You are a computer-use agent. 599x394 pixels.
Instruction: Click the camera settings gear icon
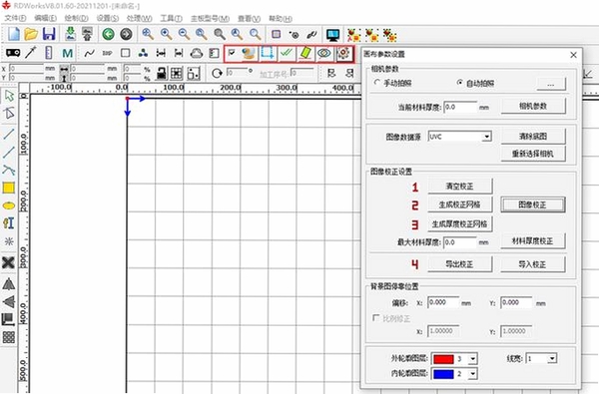click(343, 54)
